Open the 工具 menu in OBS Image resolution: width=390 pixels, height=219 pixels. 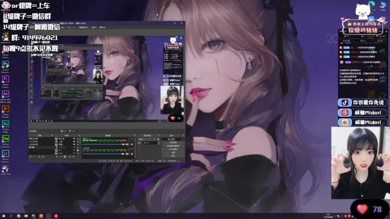pos(94,27)
